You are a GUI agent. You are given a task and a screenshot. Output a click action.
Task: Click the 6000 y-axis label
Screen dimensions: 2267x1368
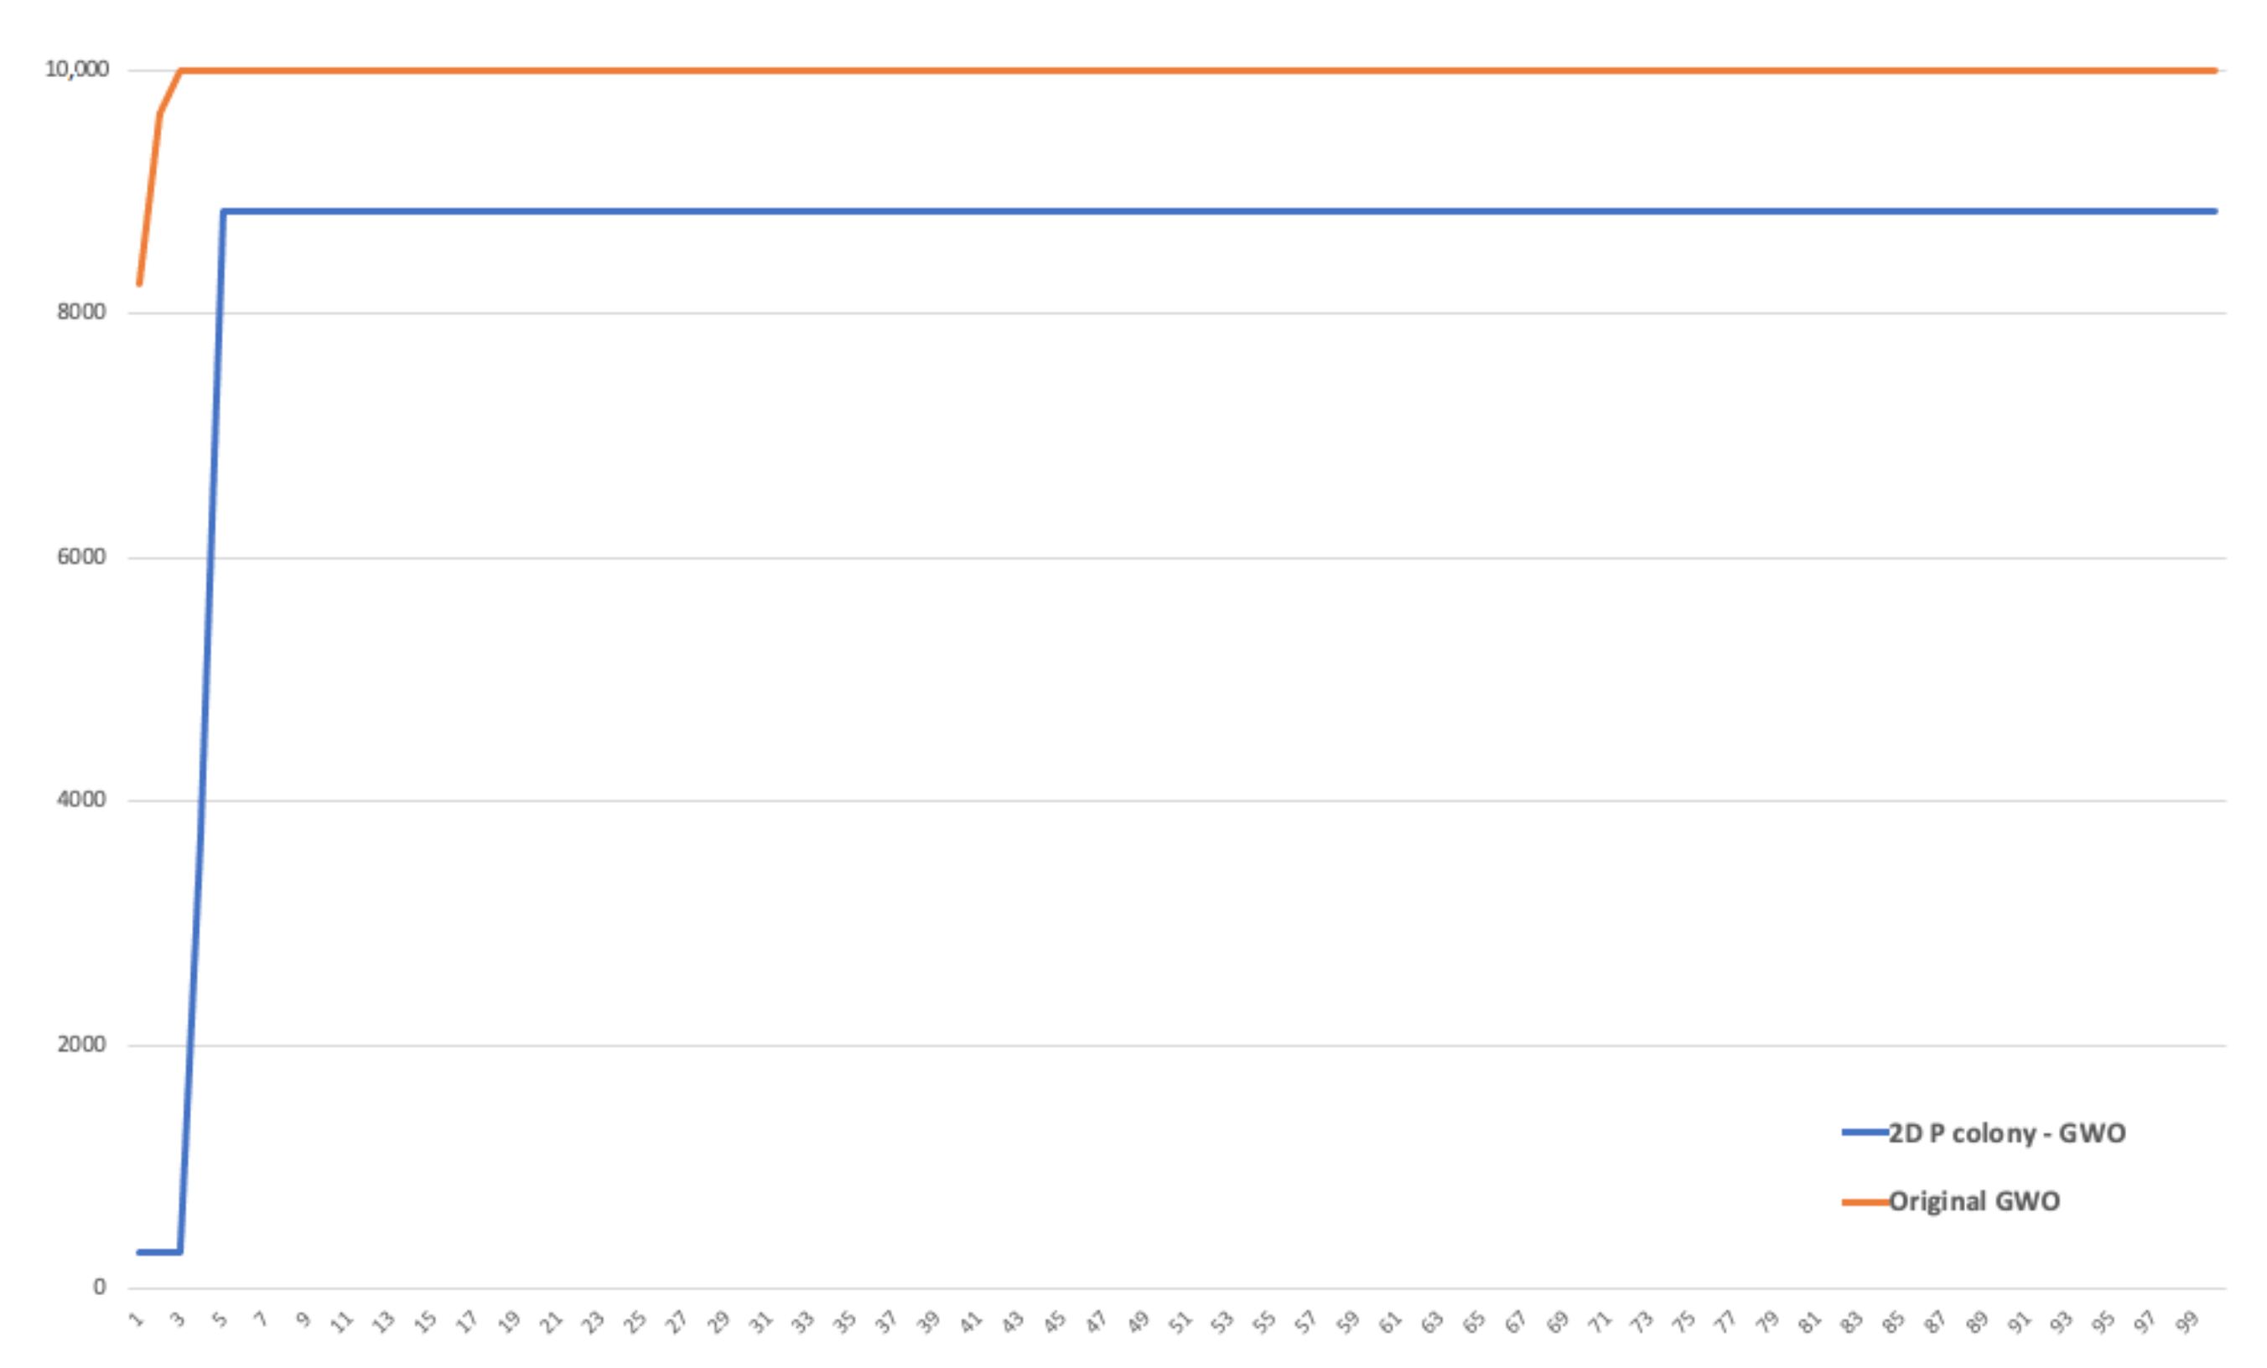[x=82, y=557]
